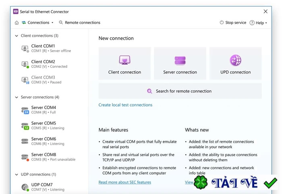The height and width of the screenshot is (194, 282).
Task: Click 'COM2 [V] • Connected' status text
Action: (x=49, y=67)
